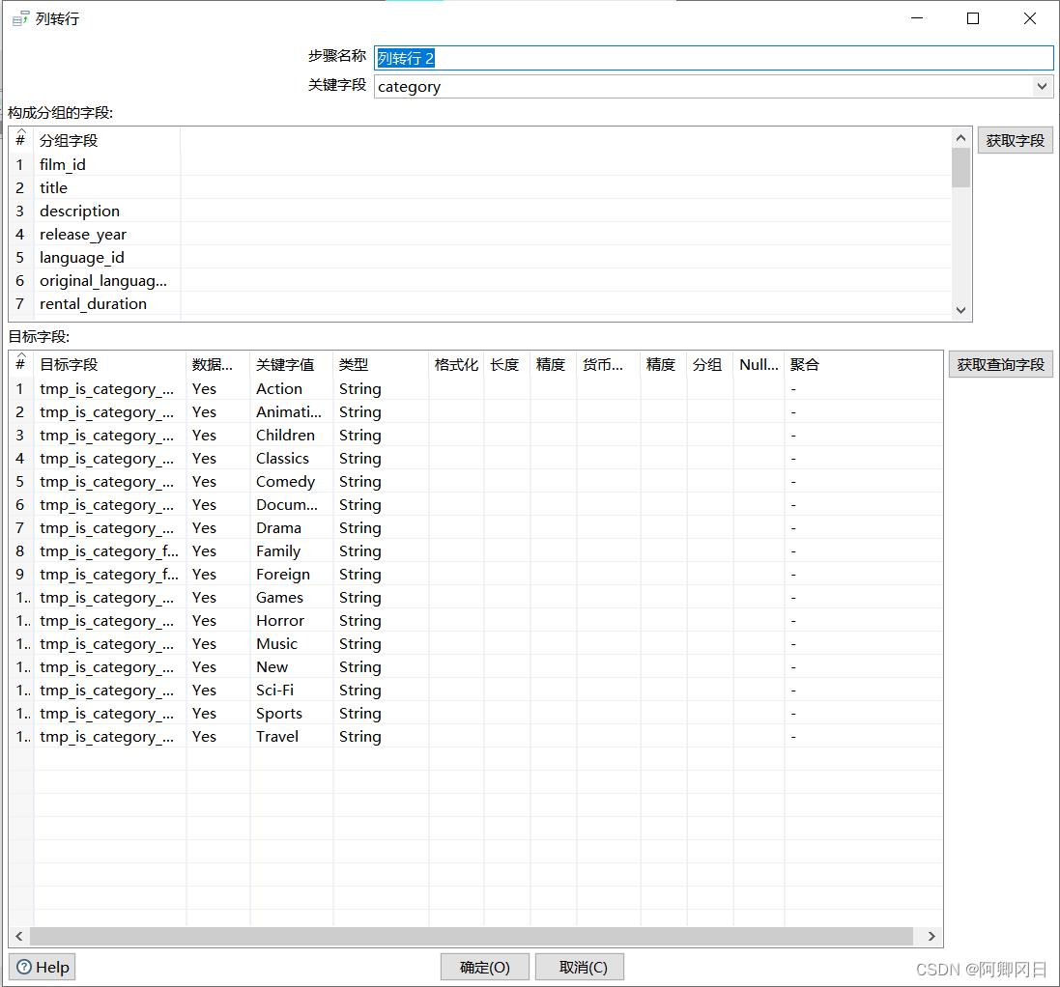Click the Help button with question icon

43,967
